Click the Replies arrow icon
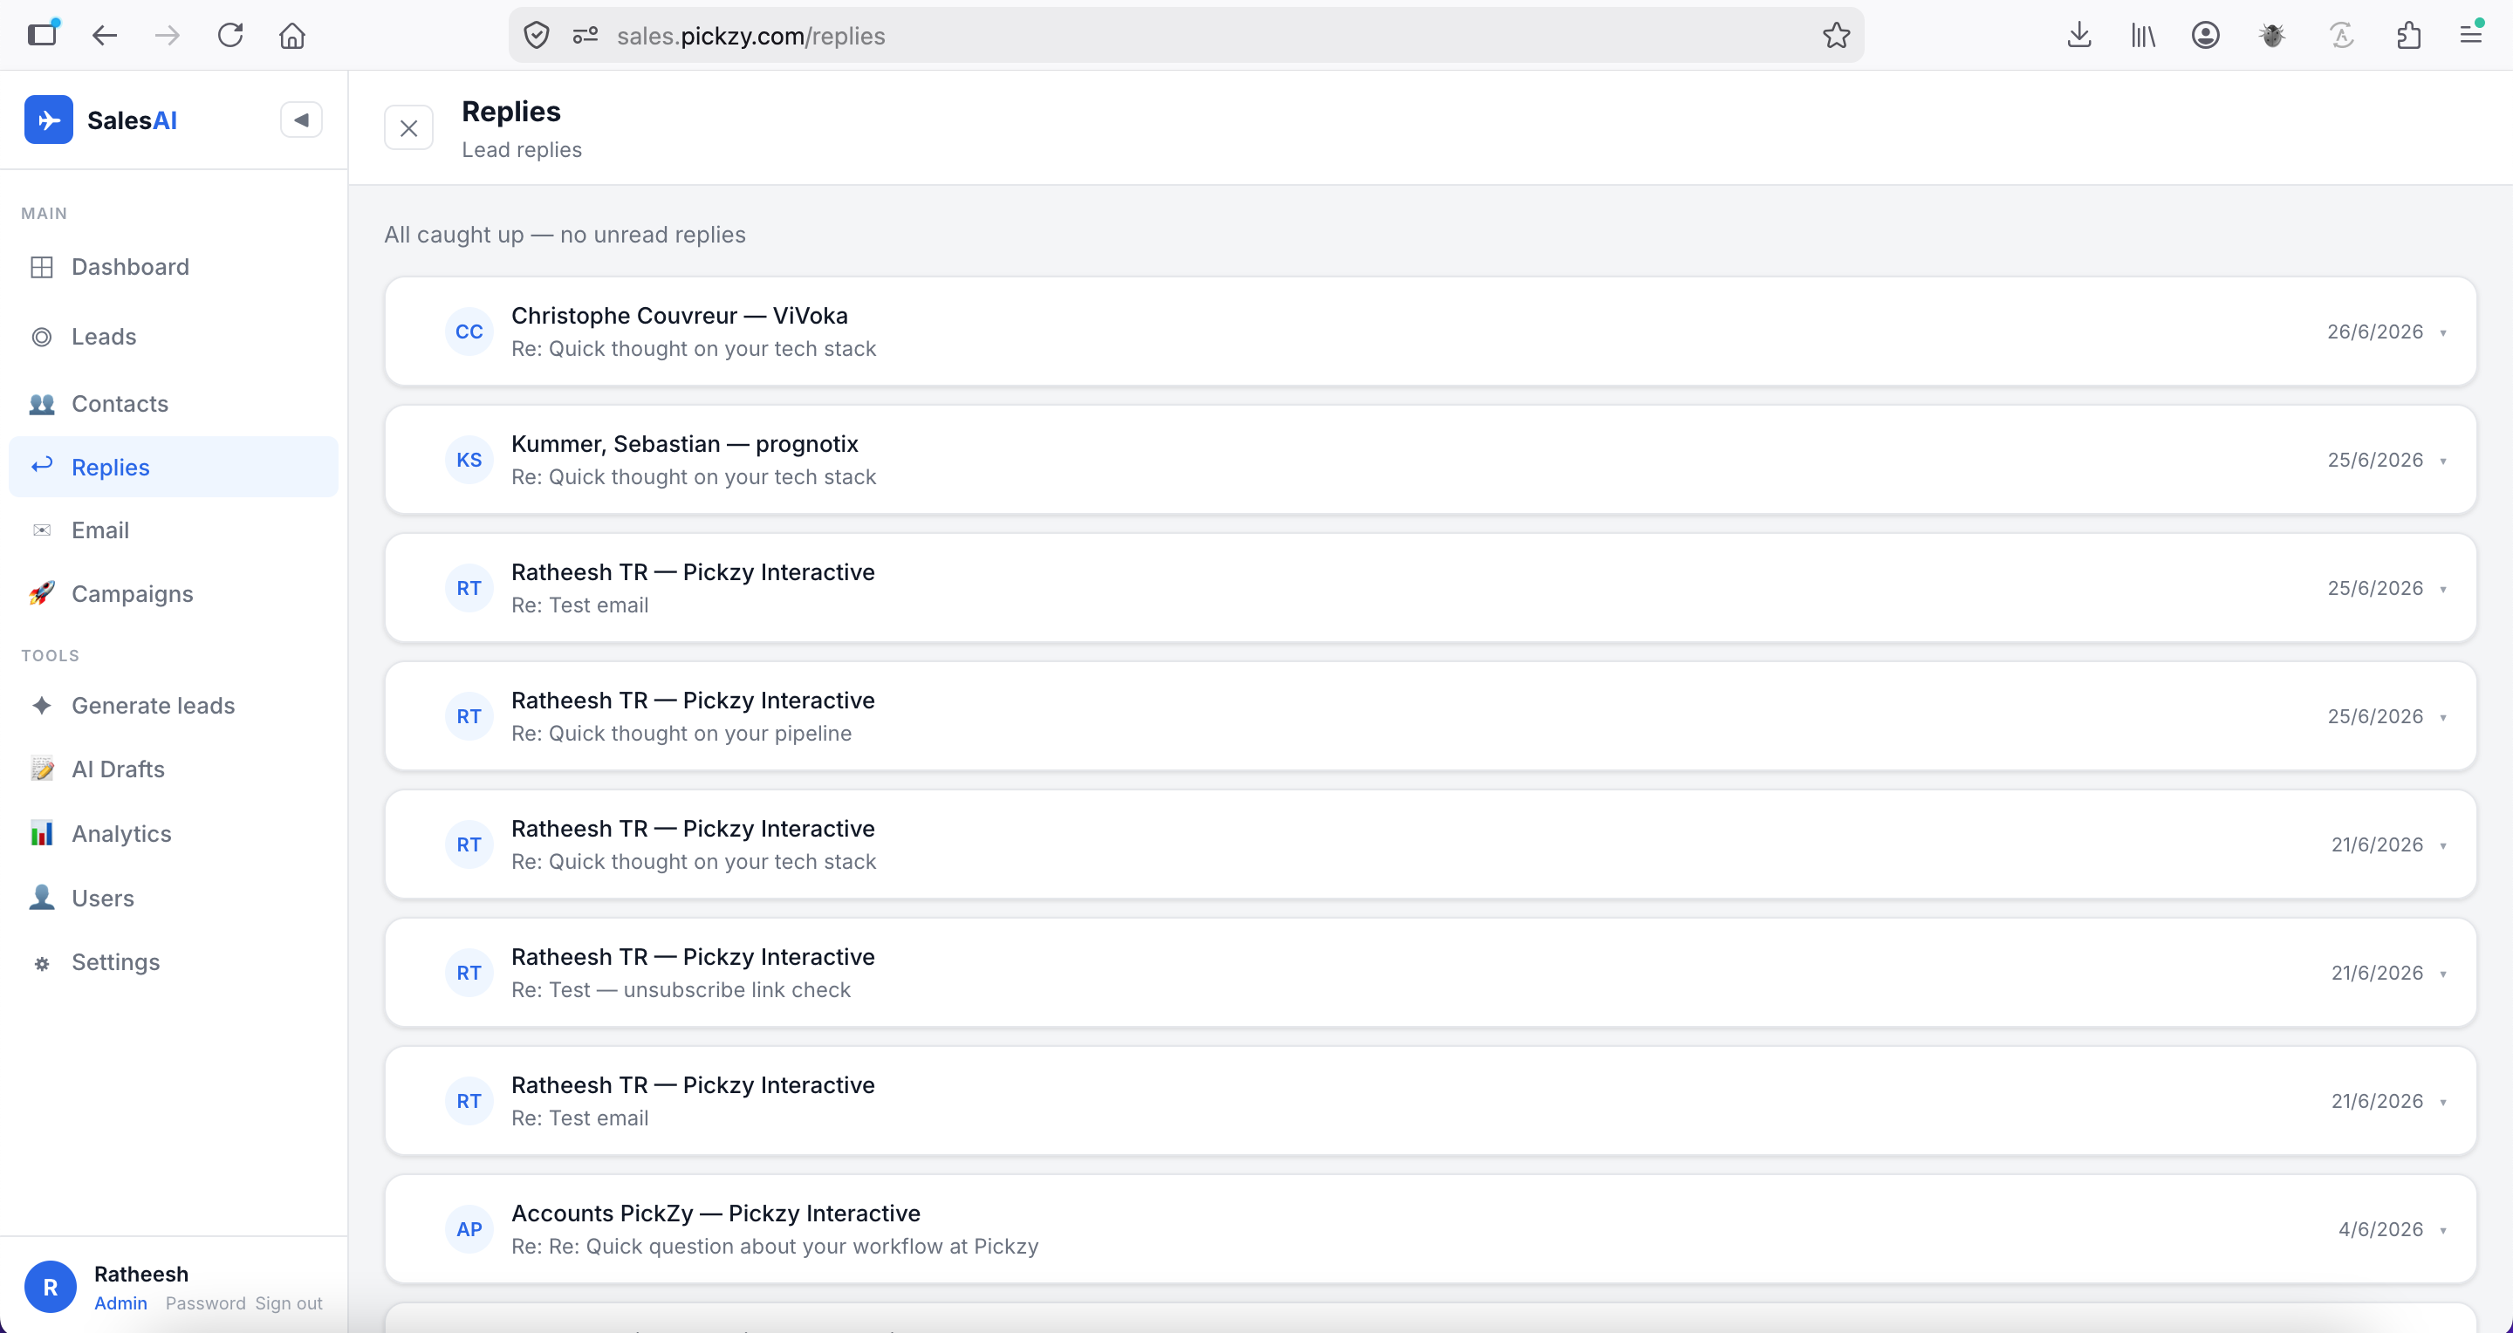This screenshot has height=1333, width=2513. [42, 466]
